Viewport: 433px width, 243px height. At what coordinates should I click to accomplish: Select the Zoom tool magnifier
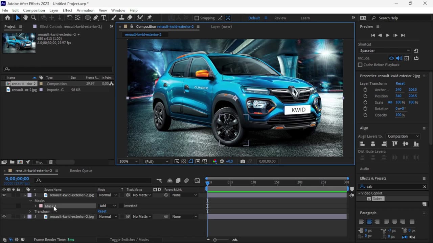[x=33, y=18]
